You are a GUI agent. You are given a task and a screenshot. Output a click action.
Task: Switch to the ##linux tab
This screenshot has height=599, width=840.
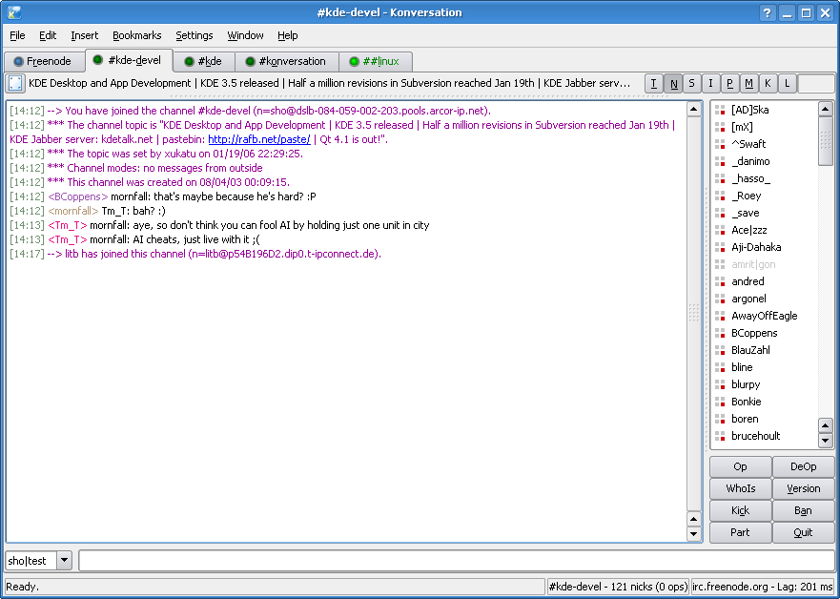376,61
